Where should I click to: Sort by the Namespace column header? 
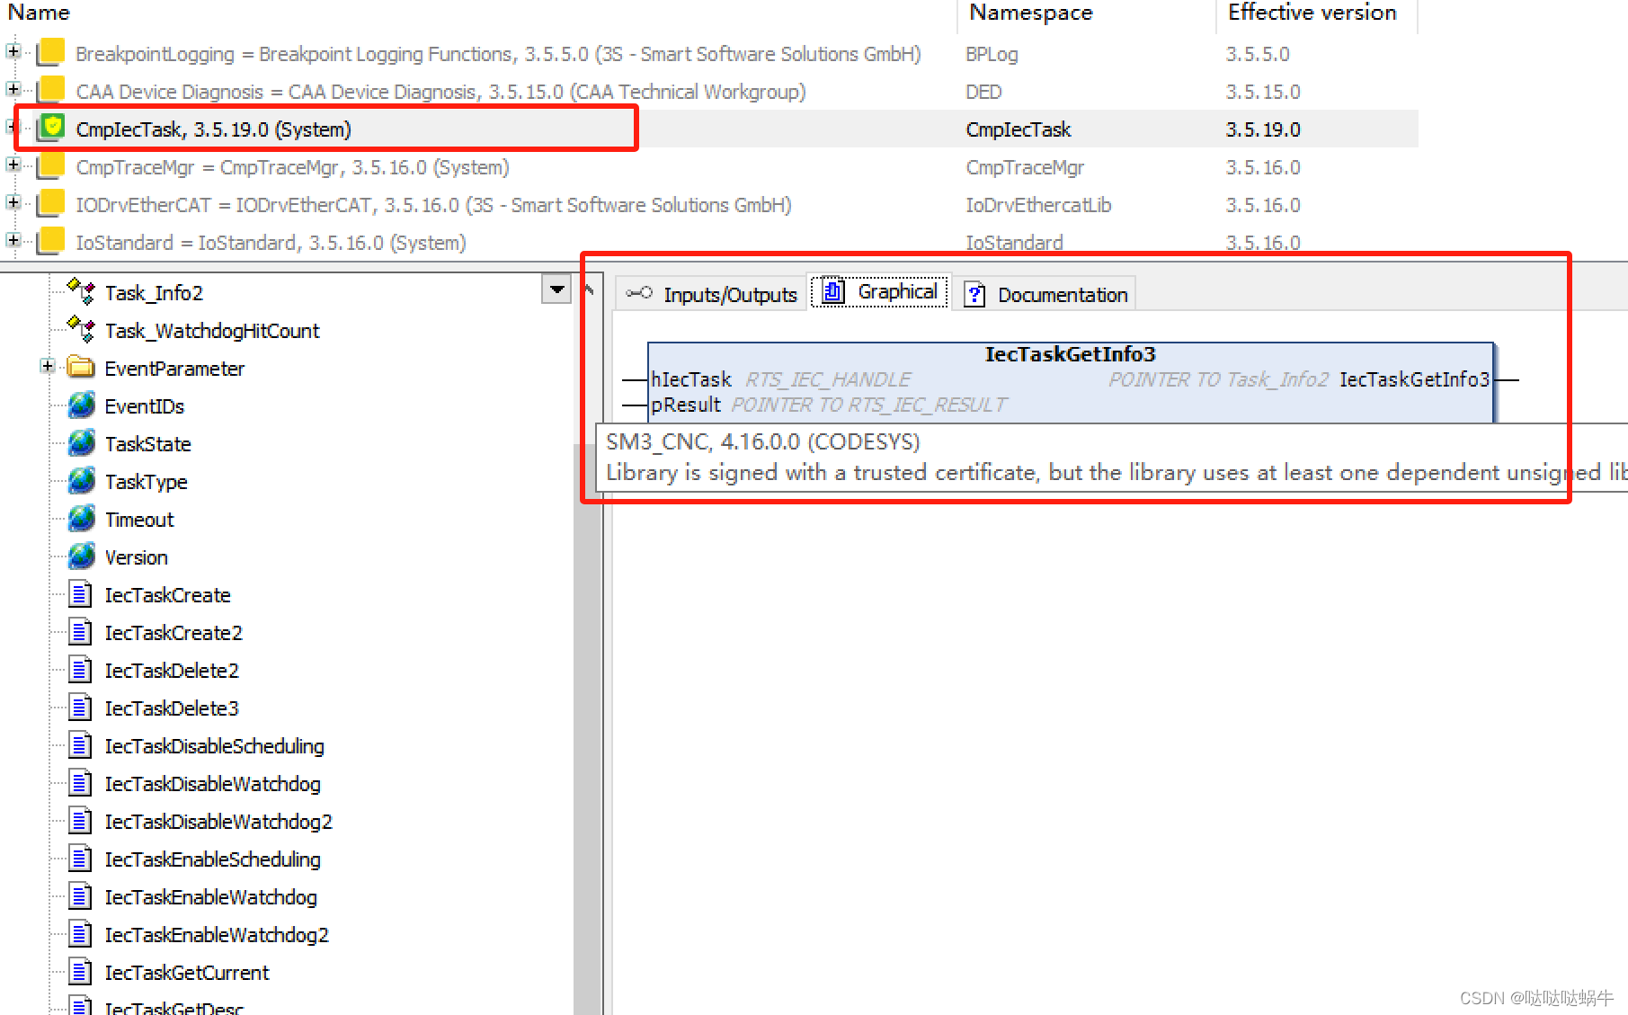coord(1030,13)
